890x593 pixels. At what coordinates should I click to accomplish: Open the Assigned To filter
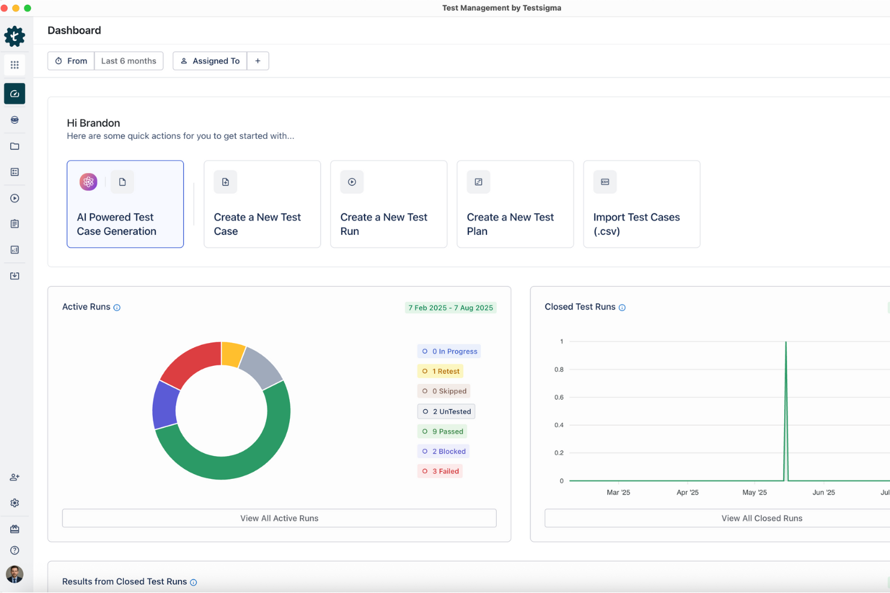[209, 61]
